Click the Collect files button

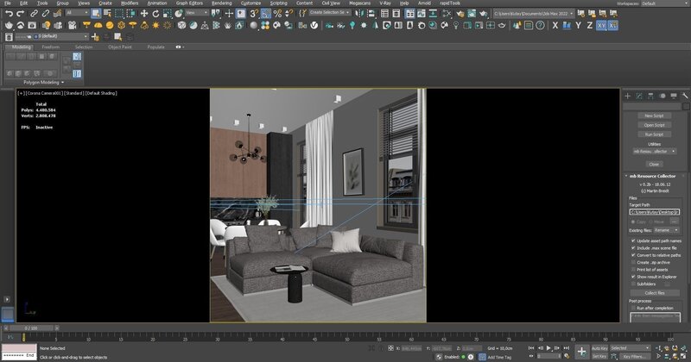(x=654, y=293)
